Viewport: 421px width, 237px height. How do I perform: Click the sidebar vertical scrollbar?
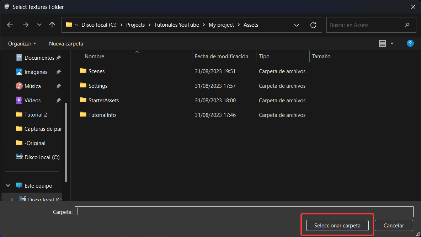[x=66, y=142]
